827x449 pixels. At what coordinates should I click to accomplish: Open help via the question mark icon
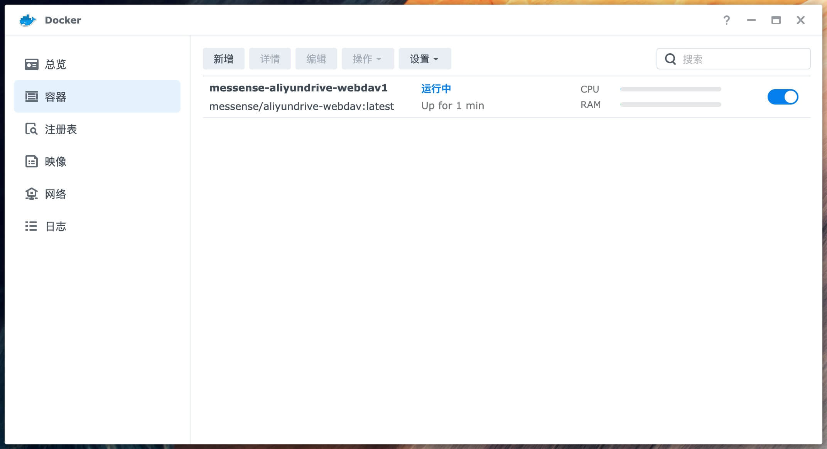(x=726, y=20)
